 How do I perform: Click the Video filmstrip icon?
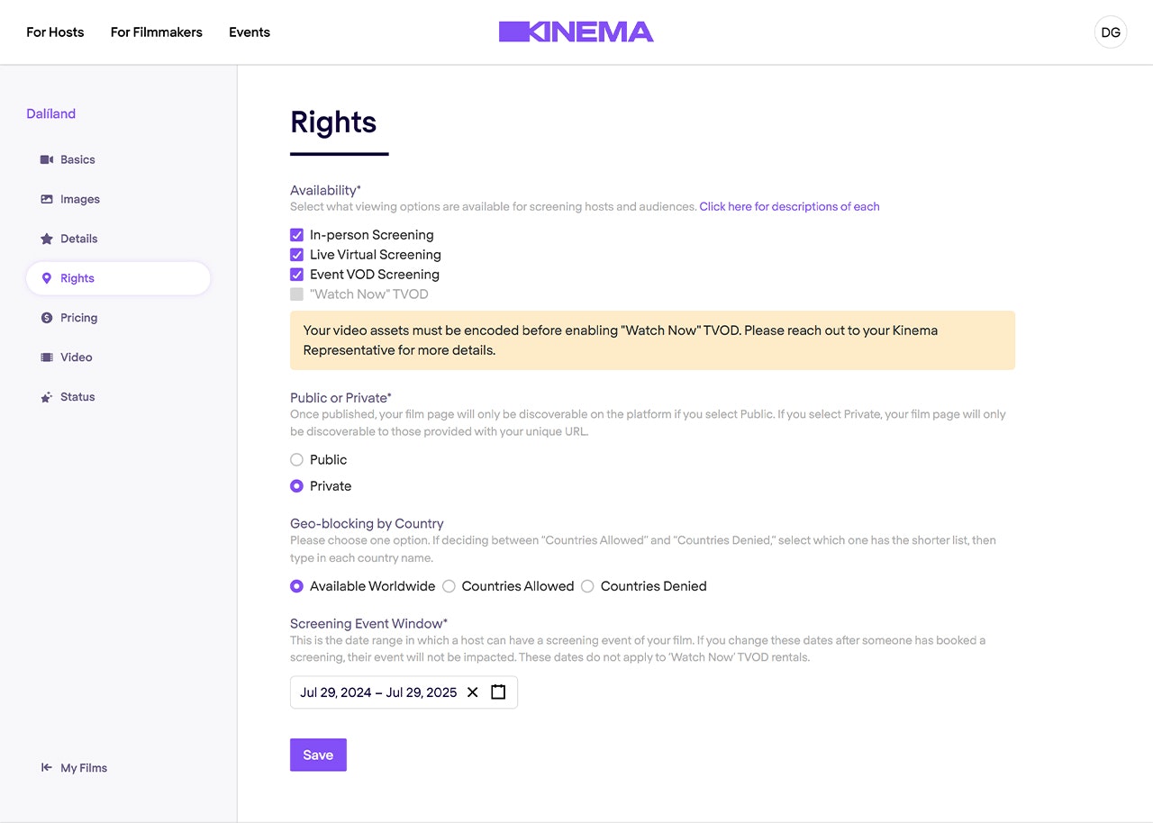[47, 357]
